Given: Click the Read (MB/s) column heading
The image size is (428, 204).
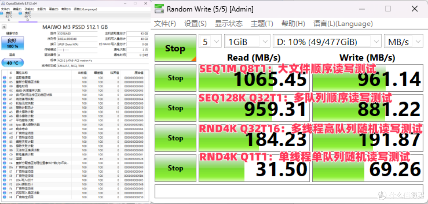Looking at the screenshot, I should point(254,57).
